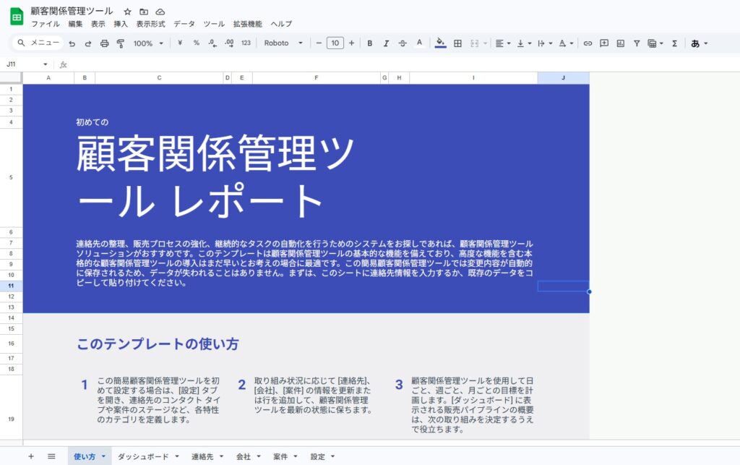
Task: Star this spreadsheet document
Action: point(127,12)
